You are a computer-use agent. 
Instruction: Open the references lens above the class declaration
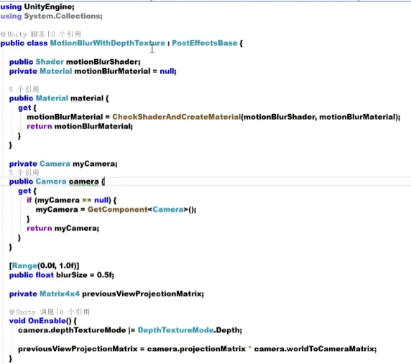66,34
